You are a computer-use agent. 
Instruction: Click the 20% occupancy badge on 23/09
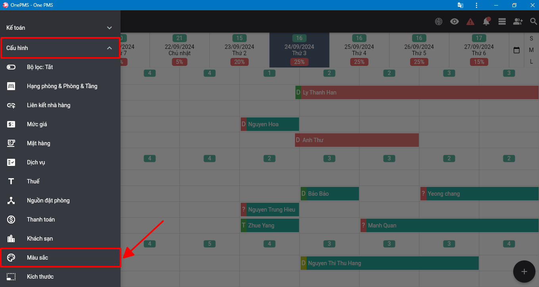[240, 62]
